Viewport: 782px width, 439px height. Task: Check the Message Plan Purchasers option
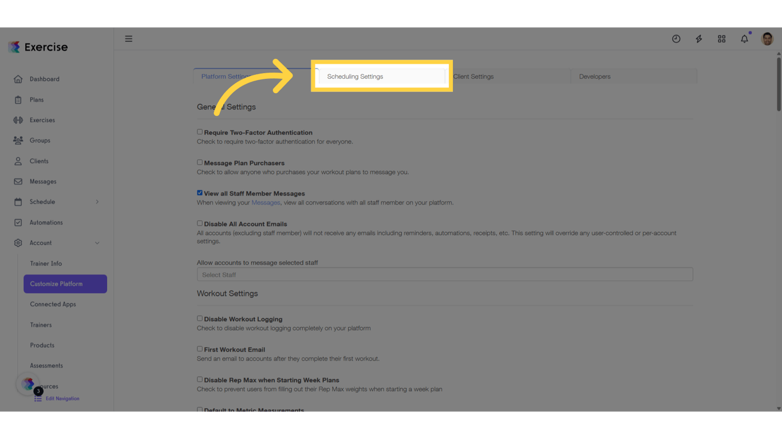coord(200,162)
